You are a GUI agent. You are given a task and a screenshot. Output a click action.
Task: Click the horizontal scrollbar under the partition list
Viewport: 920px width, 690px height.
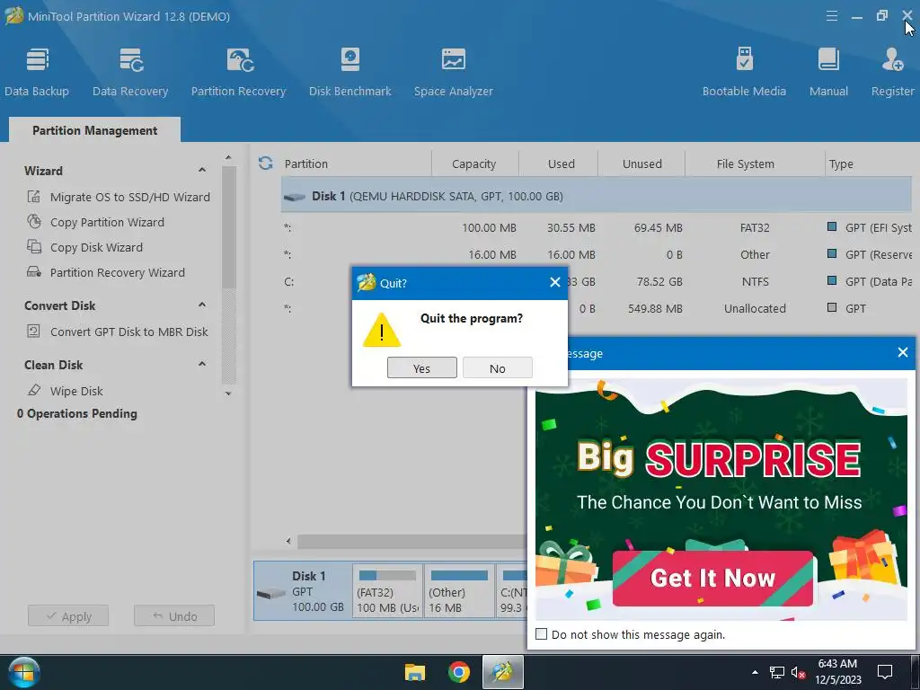pyautogui.click(x=411, y=541)
